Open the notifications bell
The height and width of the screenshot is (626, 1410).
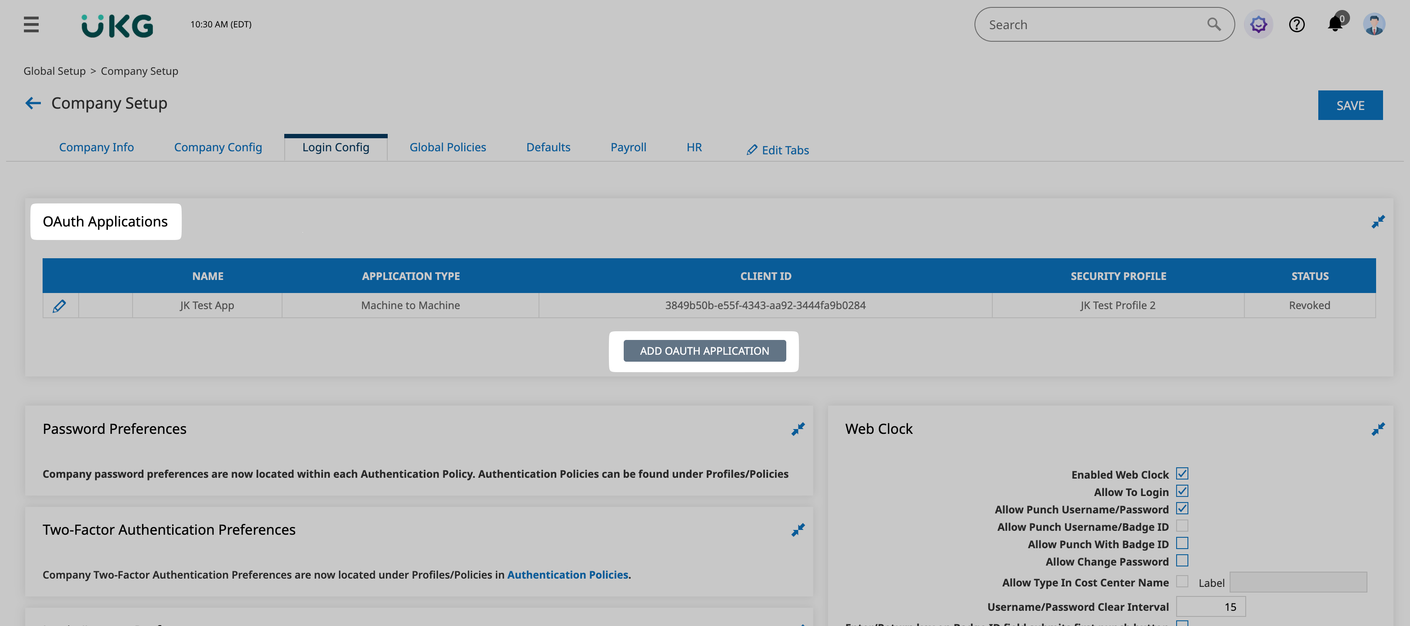[1334, 25]
